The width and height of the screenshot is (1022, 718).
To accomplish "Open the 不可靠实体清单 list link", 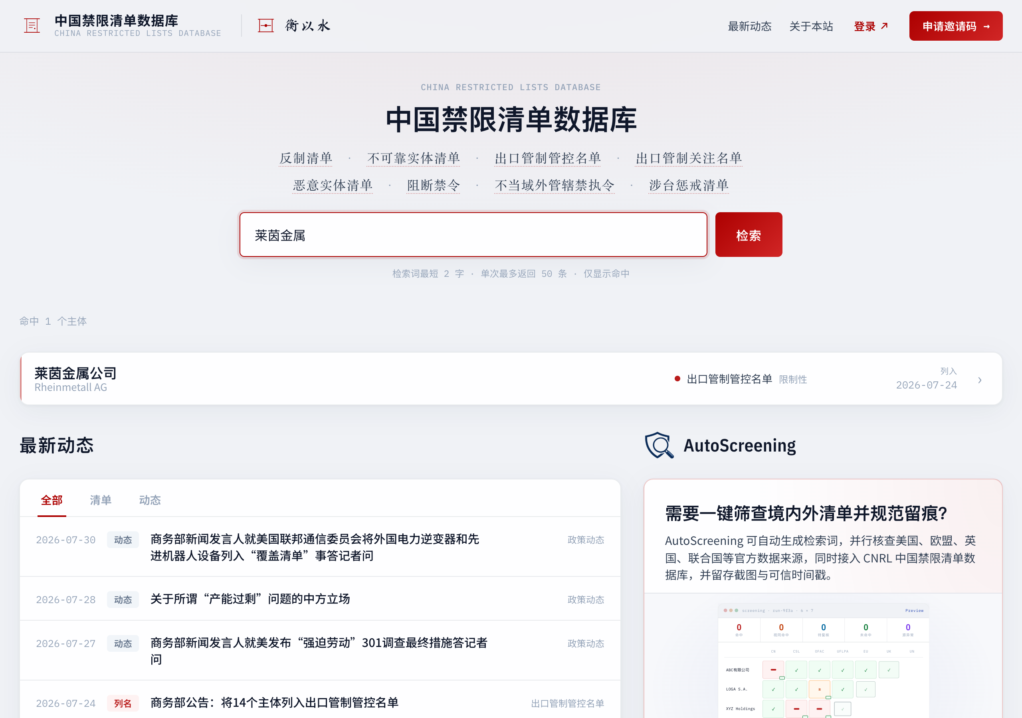I will click(x=414, y=158).
